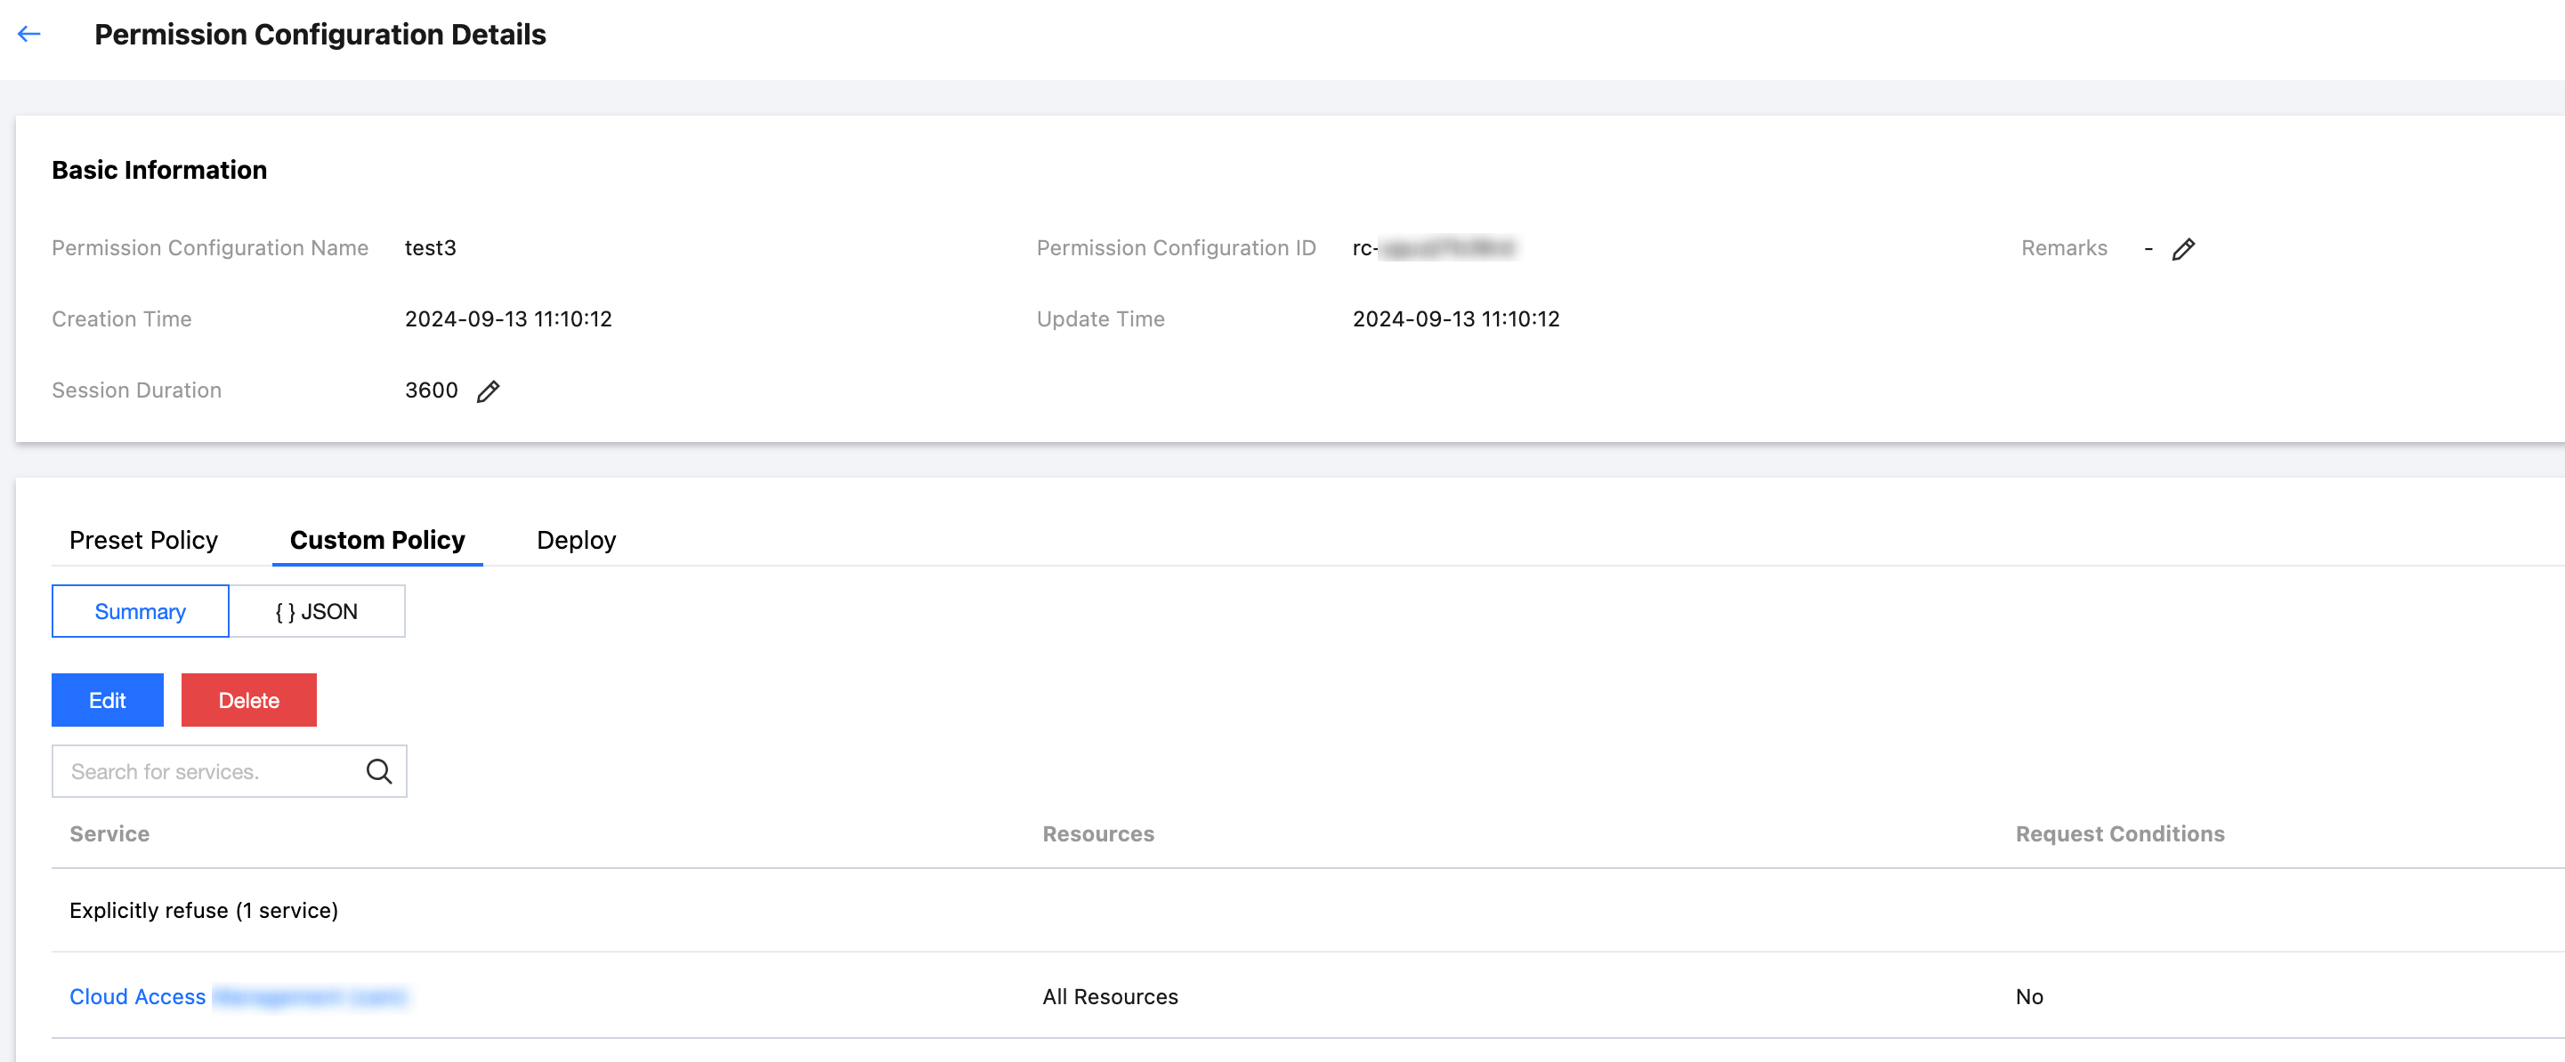Switch to the Summary view
Image resolution: width=2565 pixels, height=1062 pixels.
(x=141, y=611)
